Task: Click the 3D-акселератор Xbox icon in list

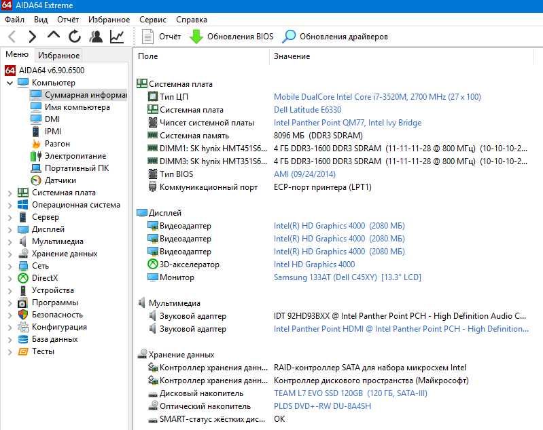Action: pyautogui.click(x=153, y=265)
